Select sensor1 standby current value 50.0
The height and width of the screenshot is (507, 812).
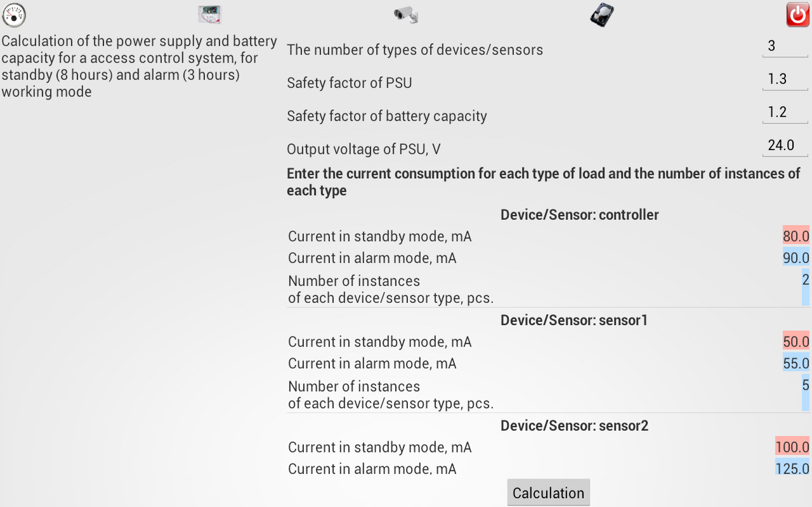coord(796,342)
